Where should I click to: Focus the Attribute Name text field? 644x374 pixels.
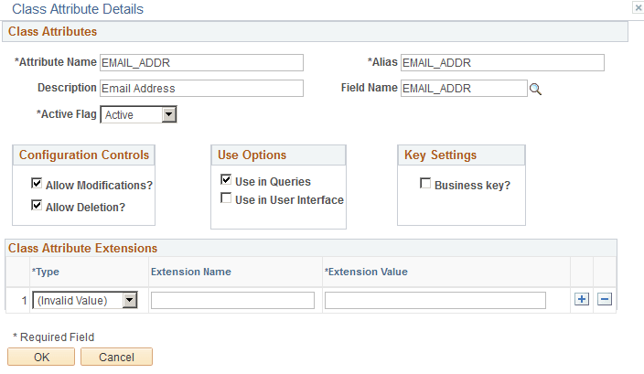tap(201, 62)
